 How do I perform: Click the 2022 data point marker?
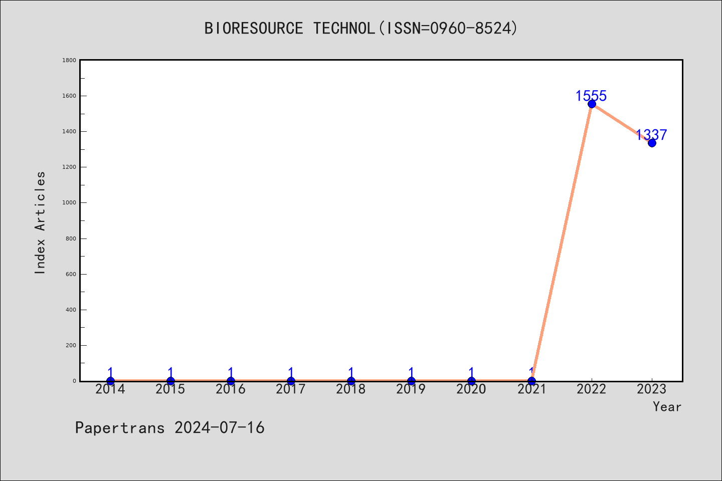pos(592,104)
